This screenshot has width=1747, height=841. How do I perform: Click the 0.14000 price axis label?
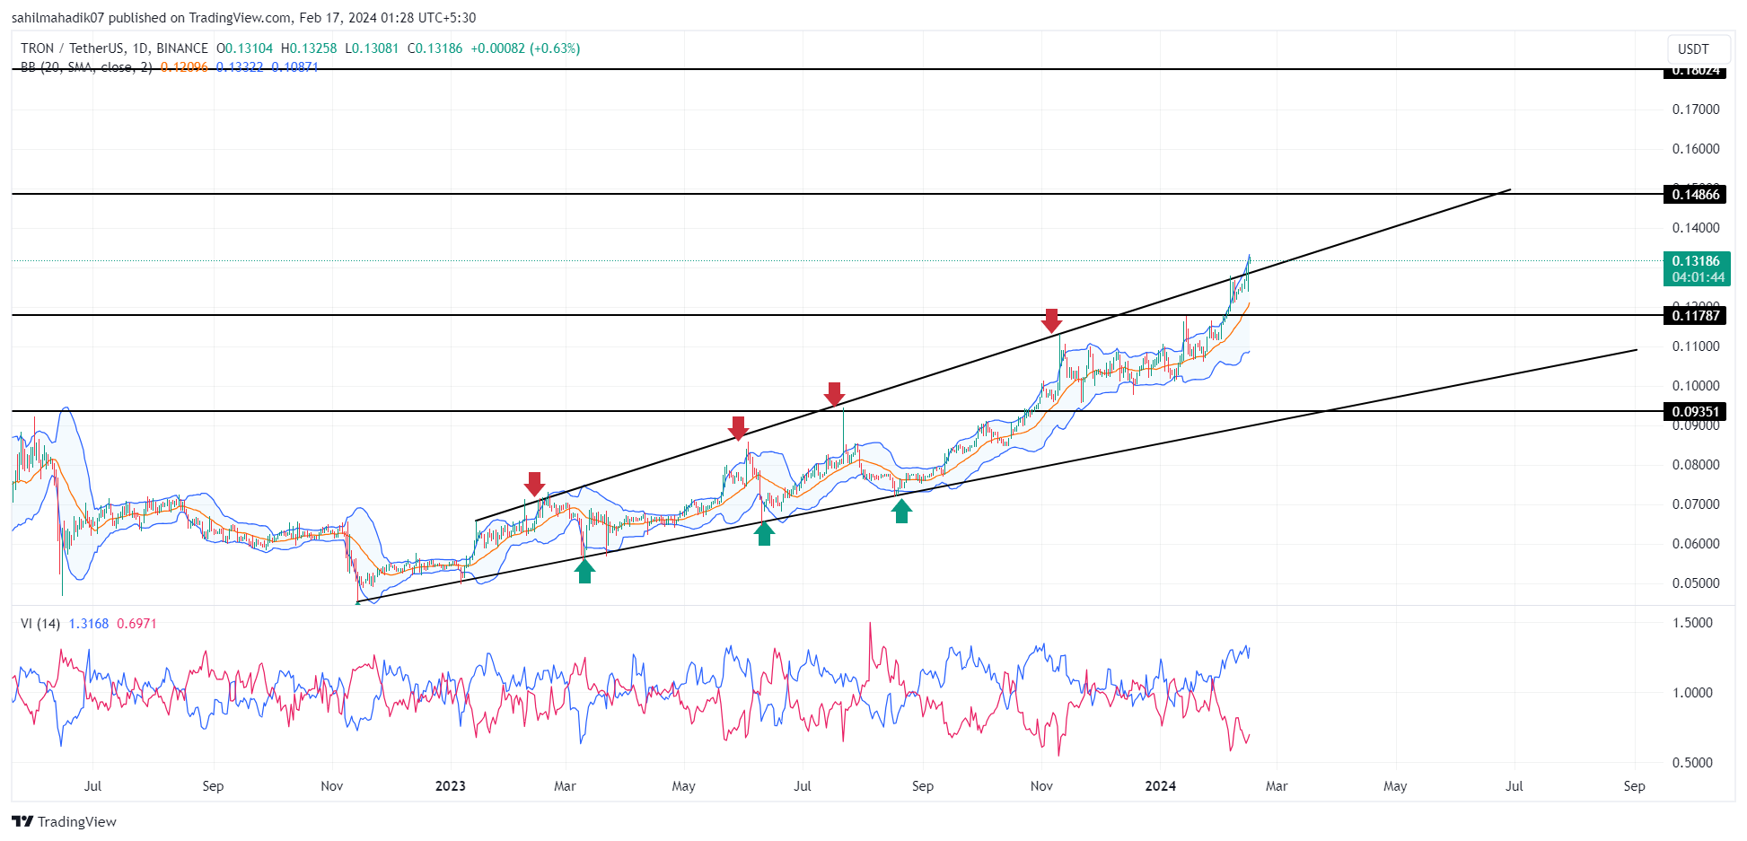point(1696,228)
